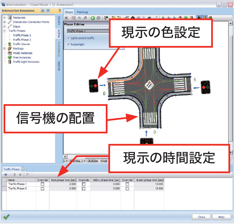Select the left traffic light near D
The height and width of the screenshot is (224, 234).
[x=94, y=86]
